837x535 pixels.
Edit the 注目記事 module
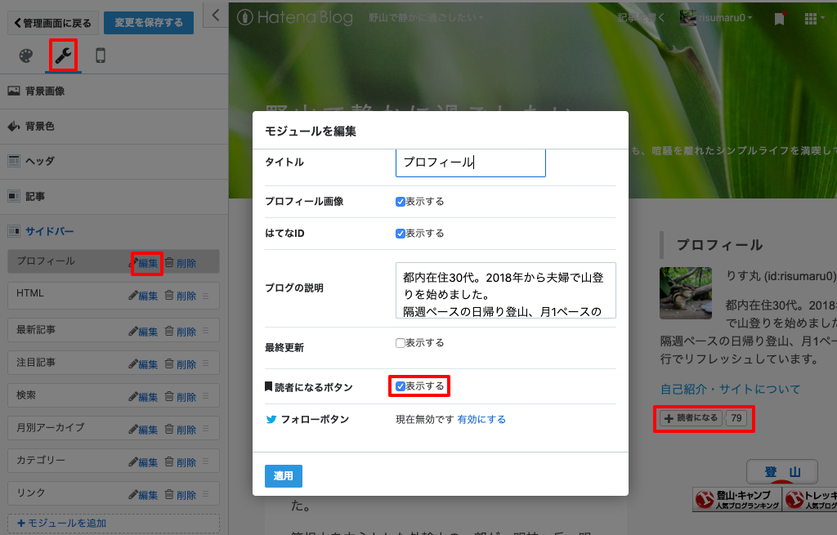(144, 364)
